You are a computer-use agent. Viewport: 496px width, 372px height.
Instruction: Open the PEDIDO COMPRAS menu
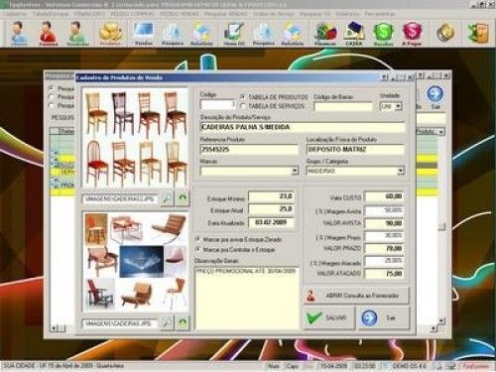132,14
